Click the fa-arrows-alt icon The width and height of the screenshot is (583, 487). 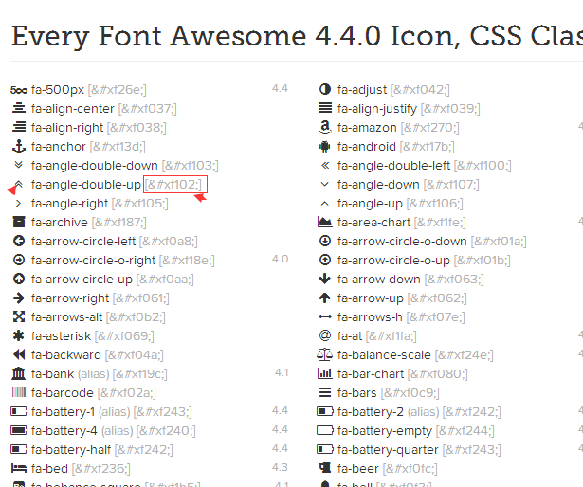point(19,316)
